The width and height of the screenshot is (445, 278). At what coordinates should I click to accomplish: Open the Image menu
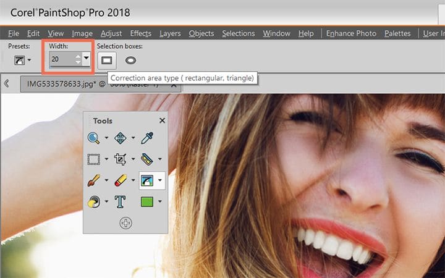coord(82,33)
